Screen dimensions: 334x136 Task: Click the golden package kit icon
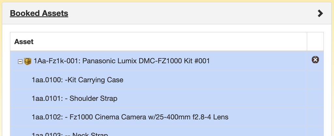pyautogui.click(x=27, y=61)
